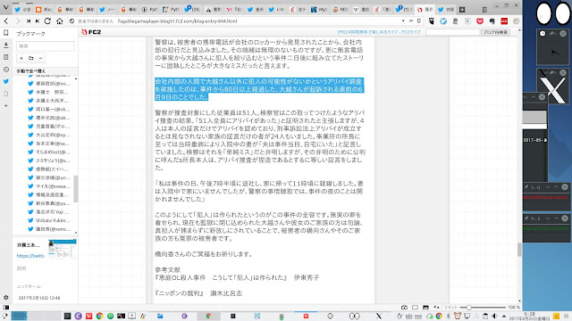Add a new web panel
The image size is (572, 321).
(x=6, y=105)
